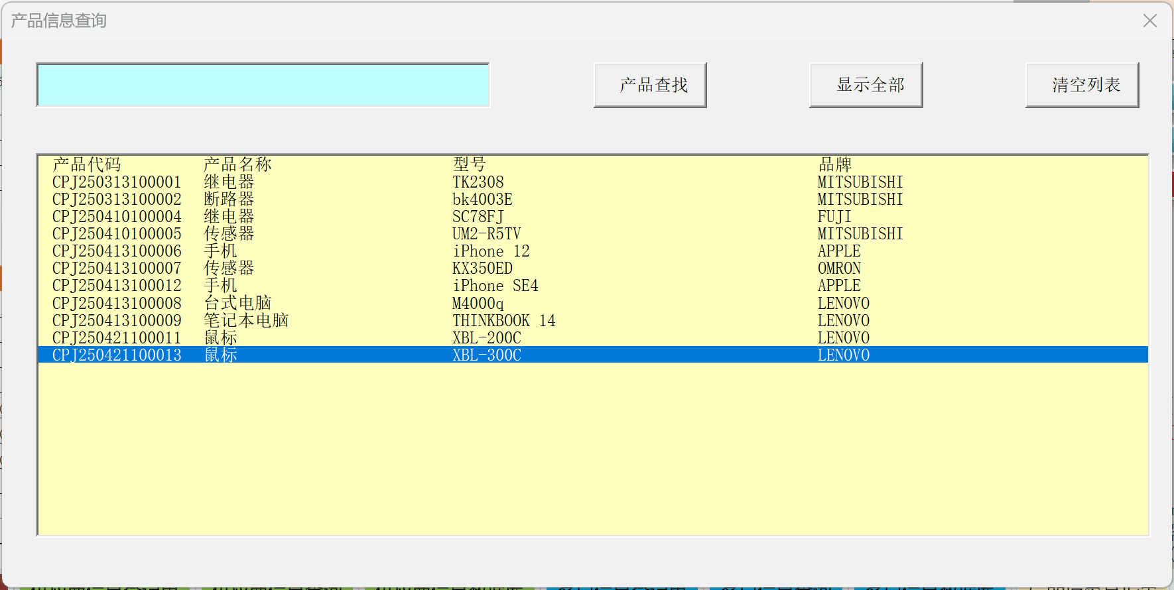Select row CPJ250313100002
The height and width of the screenshot is (590, 1174).
click(593, 200)
